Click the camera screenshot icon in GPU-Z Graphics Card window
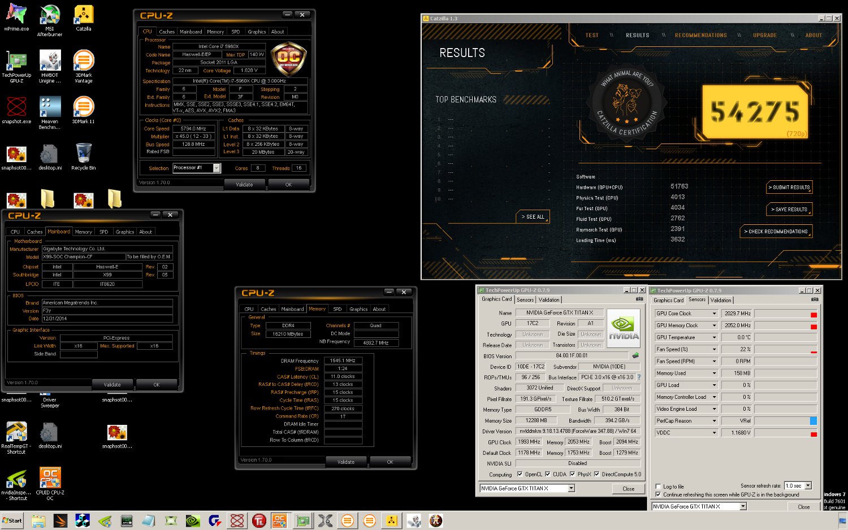The width and height of the screenshot is (848, 530). (639, 299)
